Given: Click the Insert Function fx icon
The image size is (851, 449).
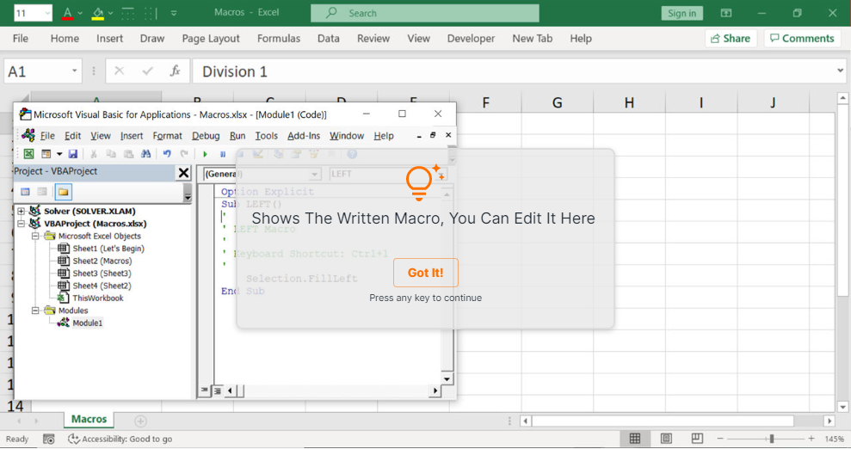Looking at the screenshot, I should click(175, 71).
